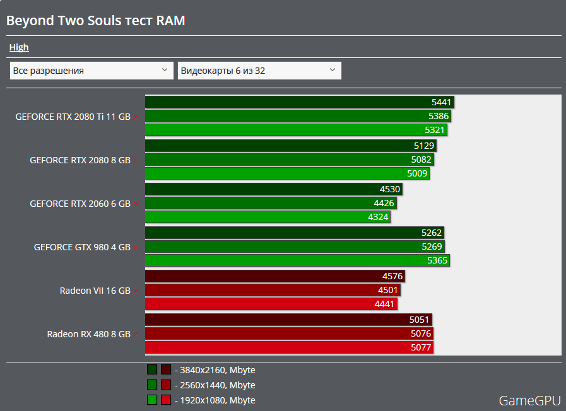Viewport: 566px width, 411px height.
Task: Remove GEFORCE GTX 980 4 GB entry
Action: point(136,248)
